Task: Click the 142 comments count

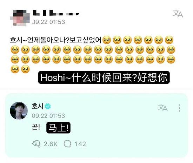Action: (x=80, y=144)
